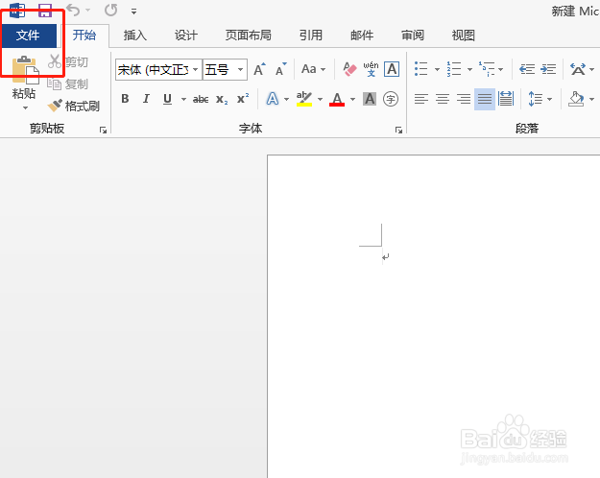Click the Clear Formatting eraser icon
The height and width of the screenshot is (478, 600).
[349, 69]
